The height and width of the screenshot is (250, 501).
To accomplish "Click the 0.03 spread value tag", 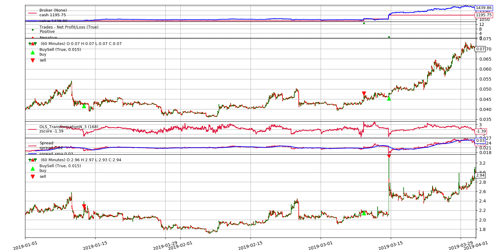I will tap(480, 141).
